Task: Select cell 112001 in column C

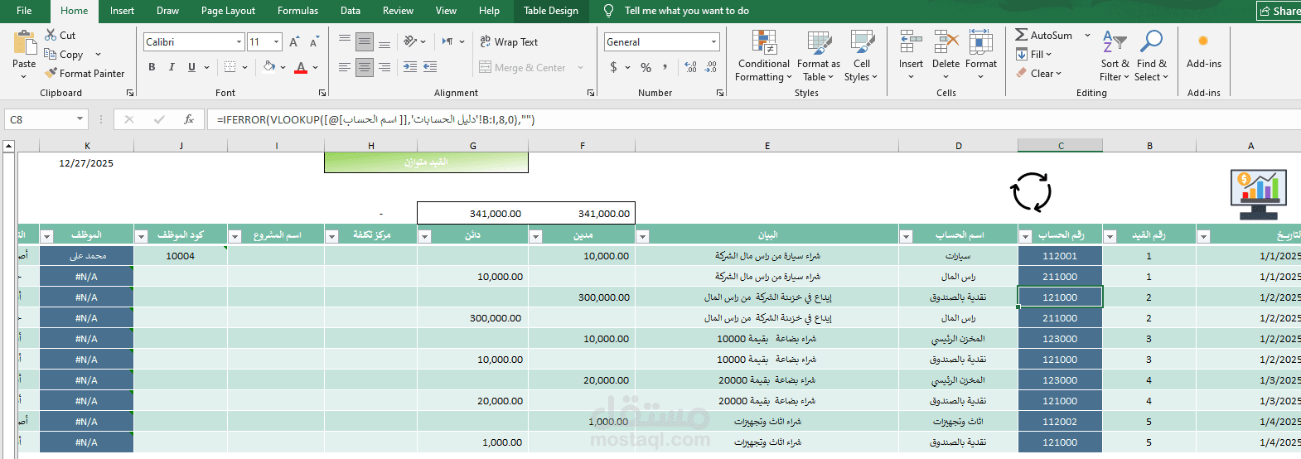Action: click(x=1060, y=256)
